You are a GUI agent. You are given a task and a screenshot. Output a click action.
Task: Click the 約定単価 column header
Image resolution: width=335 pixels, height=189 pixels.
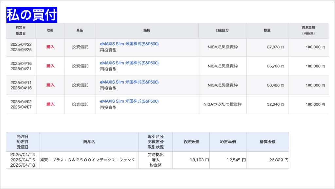(228, 142)
